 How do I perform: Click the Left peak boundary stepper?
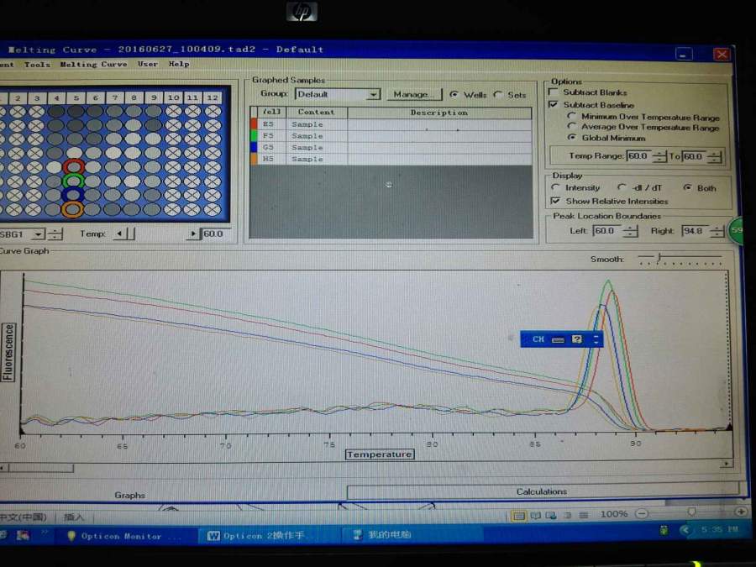630,232
